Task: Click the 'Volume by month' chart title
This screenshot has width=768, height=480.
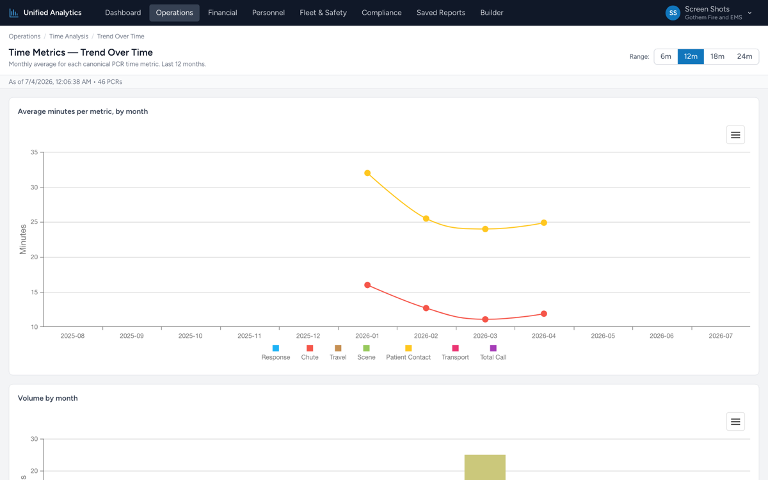Action: coord(47,398)
